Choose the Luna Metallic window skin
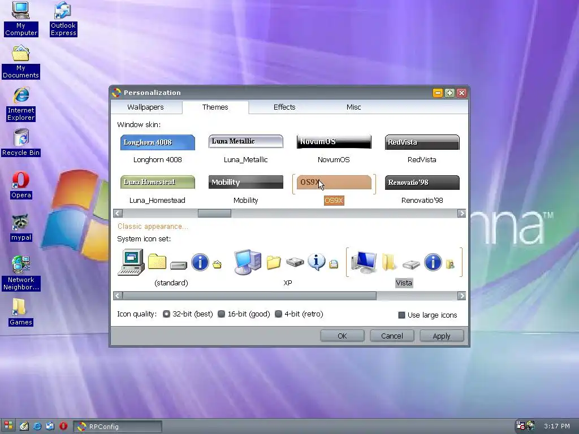 tap(246, 149)
